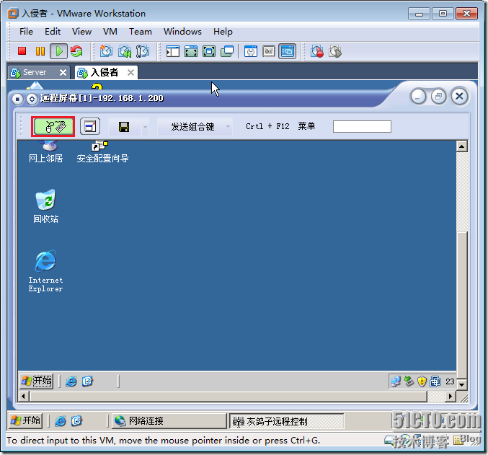488x455 pixels.
Task: Click the empty text field in remote toolbar
Action: 362,126
